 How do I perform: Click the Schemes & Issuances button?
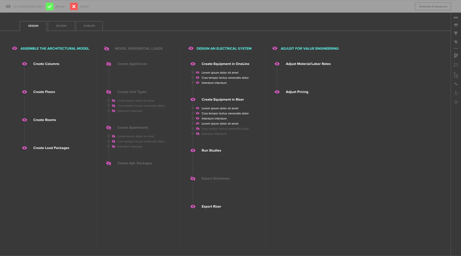(433, 6)
